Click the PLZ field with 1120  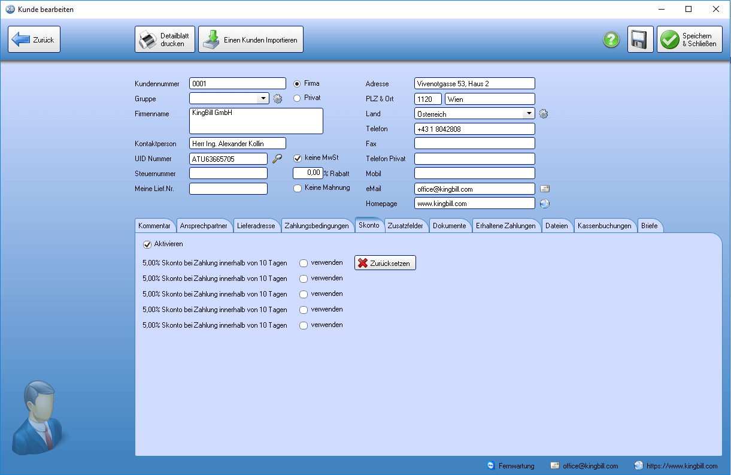pos(427,99)
